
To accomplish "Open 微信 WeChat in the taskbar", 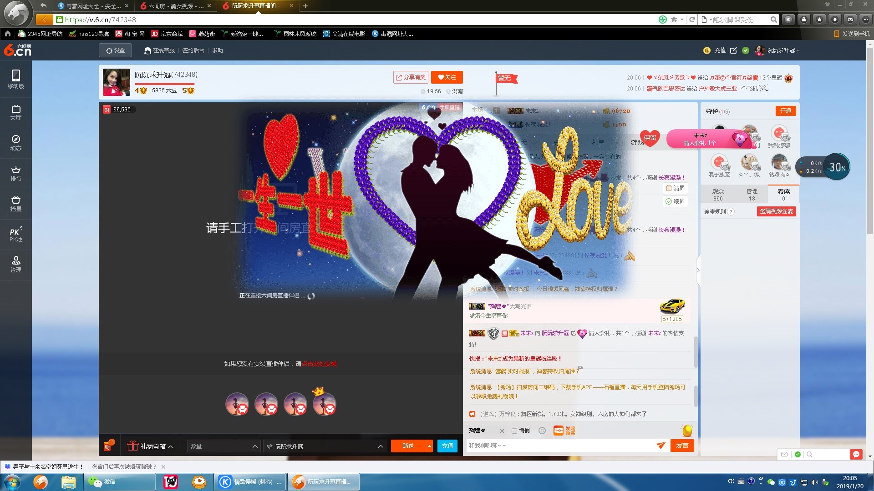I will tap(119, 482).
